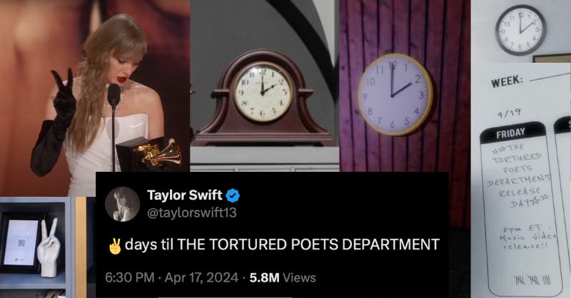This screenshot has height=298, width=571.
Task: Open the @taylorswift13 handle link
Action: pyautogui.click(x=192, y=212)
